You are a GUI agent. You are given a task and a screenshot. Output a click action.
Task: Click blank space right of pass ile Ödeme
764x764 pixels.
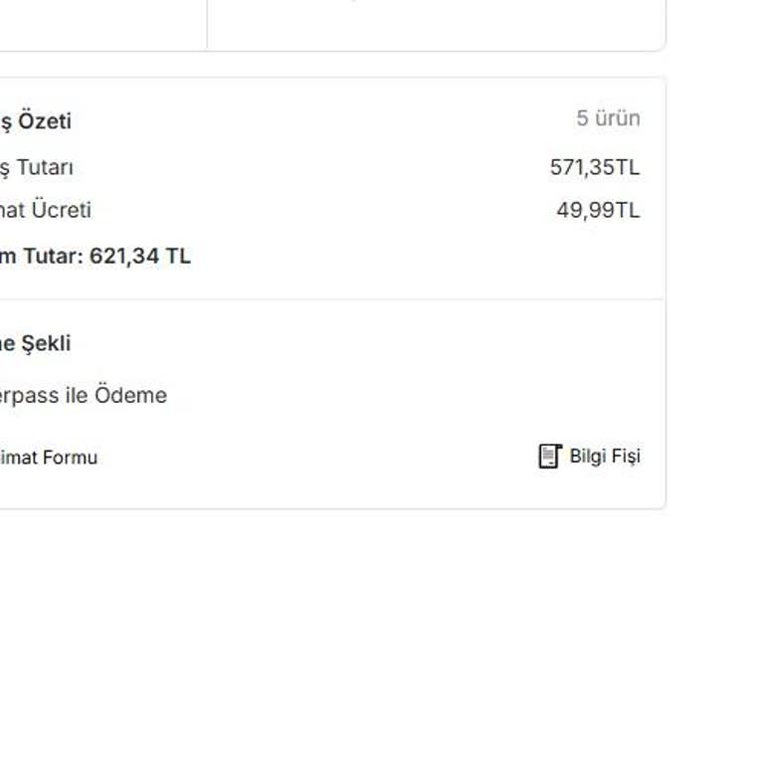pyautogui.click(x=398, y=395)
